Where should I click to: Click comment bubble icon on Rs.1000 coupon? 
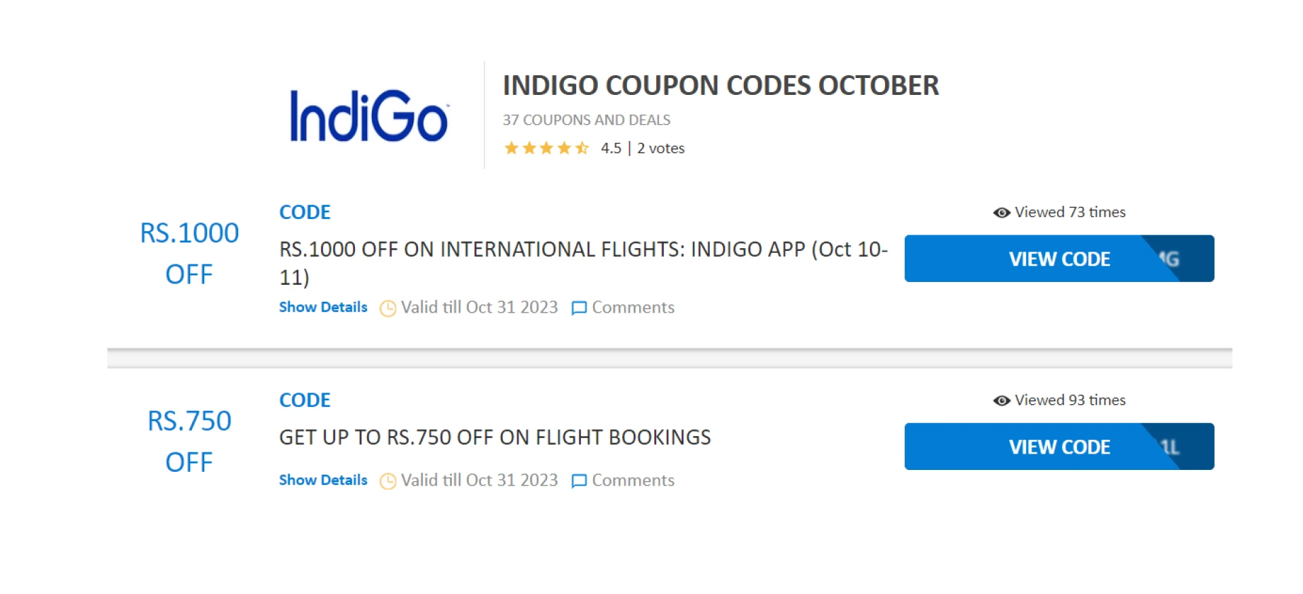(x=579, y=309)
